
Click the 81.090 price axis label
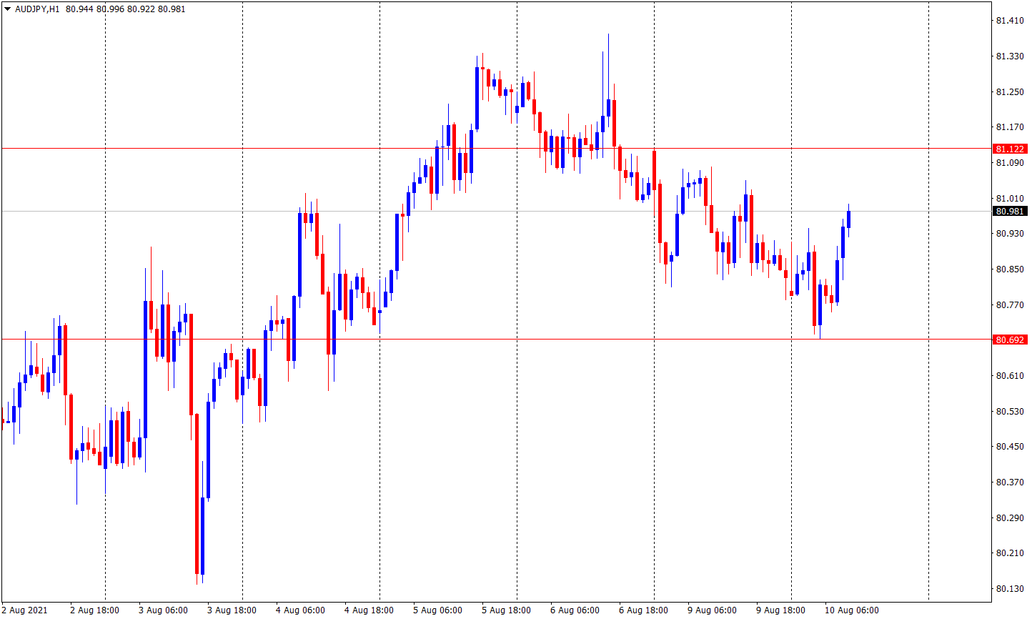1010,163
